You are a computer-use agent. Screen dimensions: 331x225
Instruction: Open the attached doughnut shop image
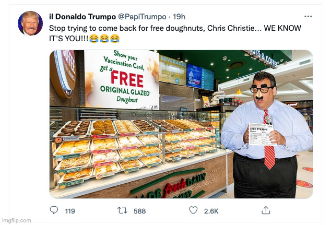(181, 124)
